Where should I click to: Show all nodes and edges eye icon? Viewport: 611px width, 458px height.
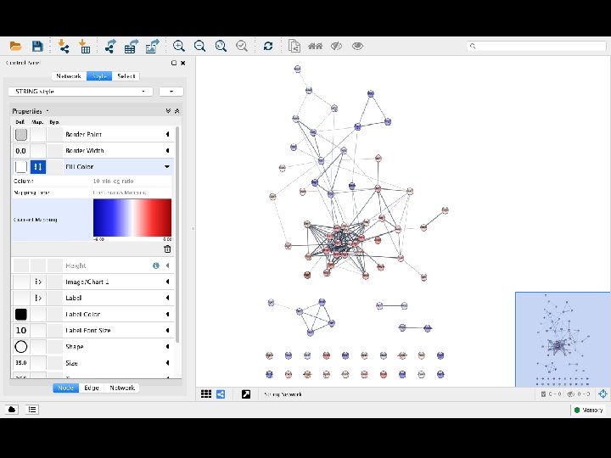pyautogui.click(x=357, y=46)
